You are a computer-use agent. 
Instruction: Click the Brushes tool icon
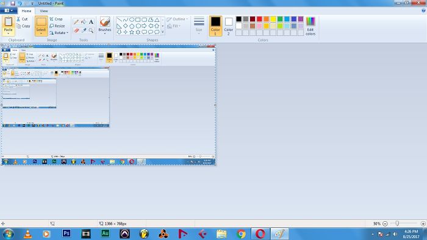click(x=105, y=22)
